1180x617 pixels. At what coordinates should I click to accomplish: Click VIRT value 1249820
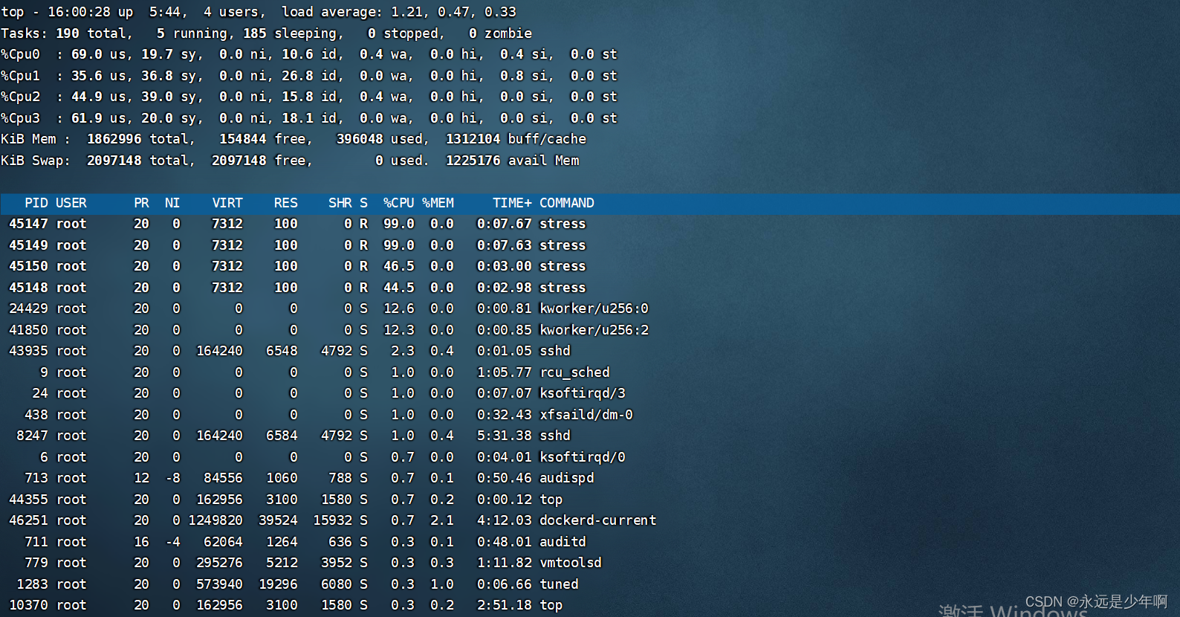point(215,520)
